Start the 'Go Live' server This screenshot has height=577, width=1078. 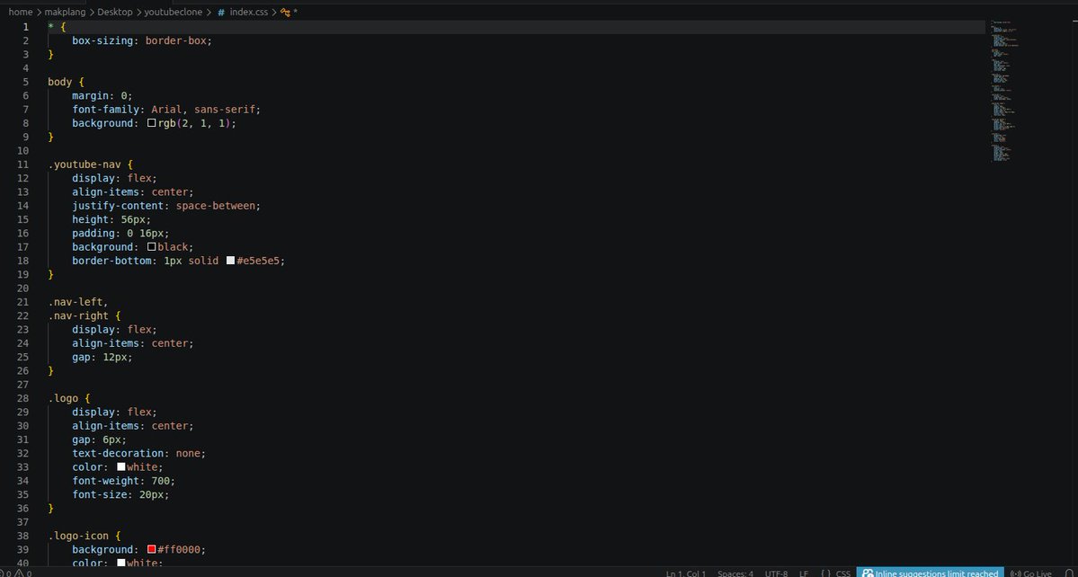click(x=1037, y=573)
